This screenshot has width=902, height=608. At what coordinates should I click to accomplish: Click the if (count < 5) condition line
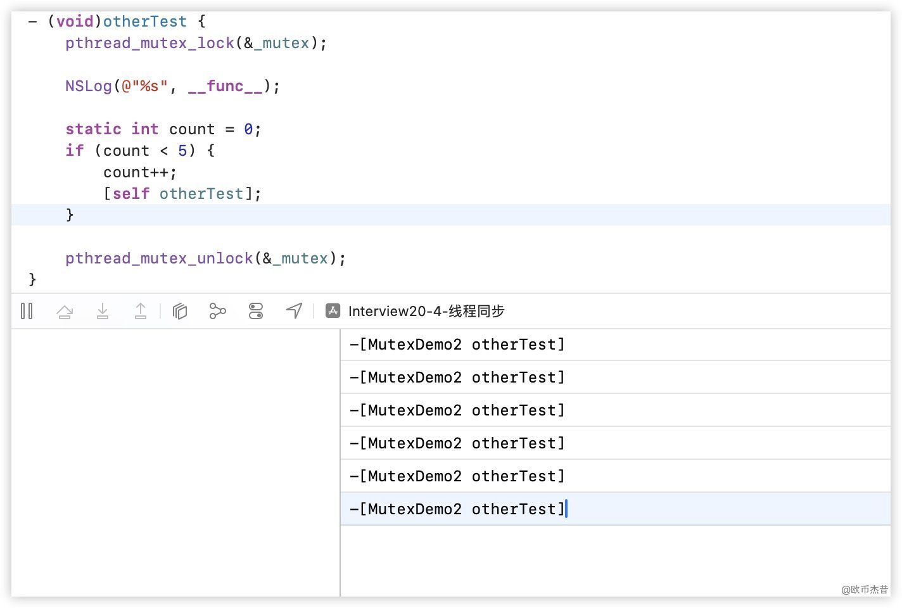pyautogui.click(x=140, y=151)
